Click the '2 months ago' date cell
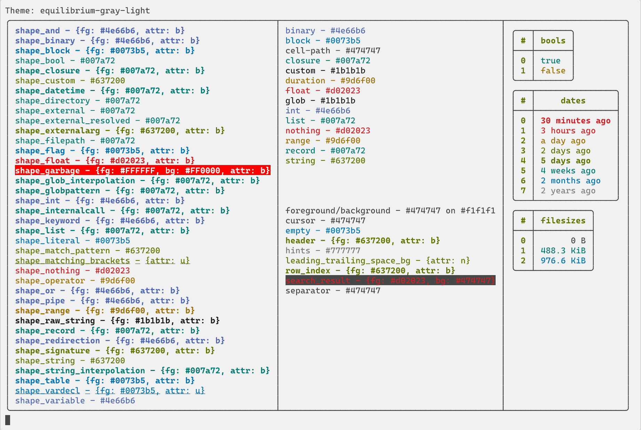 pyautogui.click(x=571, y=181)
